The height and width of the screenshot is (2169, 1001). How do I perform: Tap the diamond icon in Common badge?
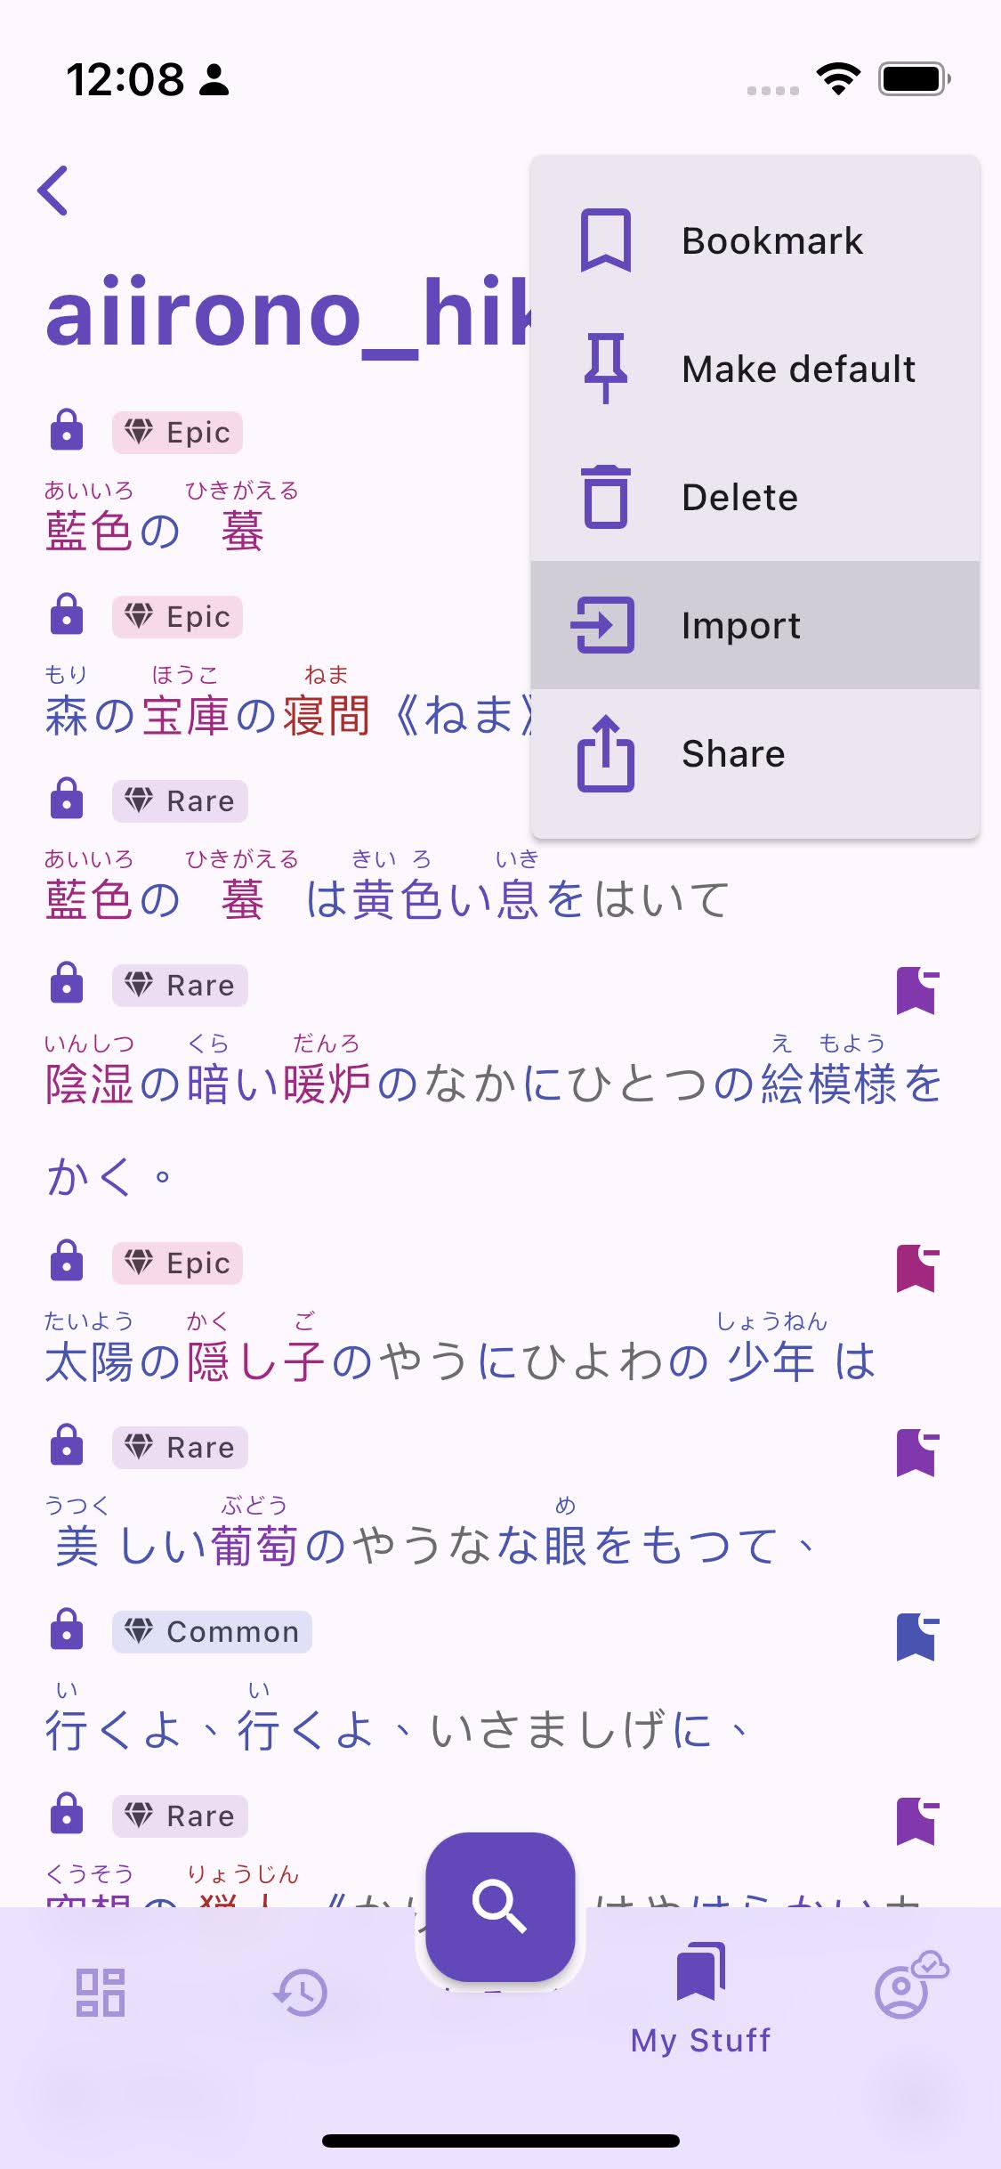(x=139, y=1631)
